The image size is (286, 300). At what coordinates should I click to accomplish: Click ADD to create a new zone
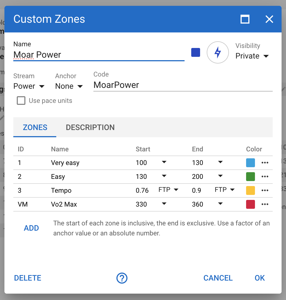[31, 228]
